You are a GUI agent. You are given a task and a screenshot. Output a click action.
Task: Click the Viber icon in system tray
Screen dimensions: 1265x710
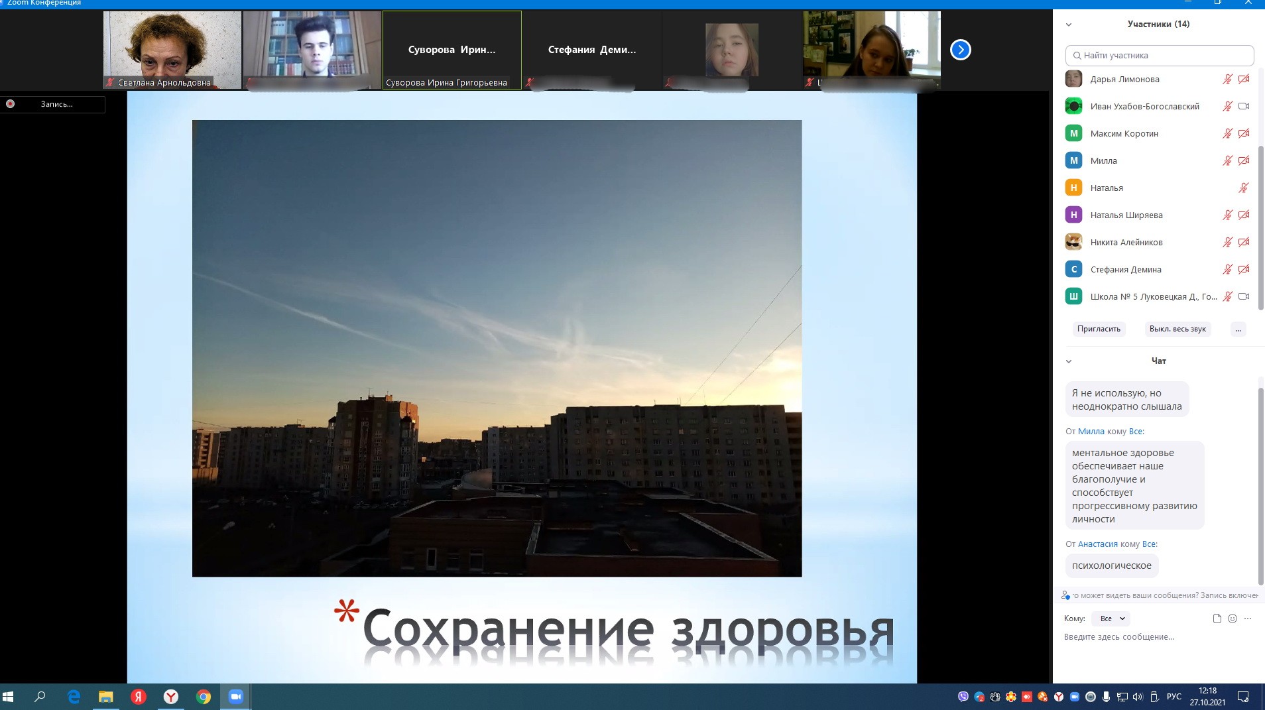[x=963, y=697]
